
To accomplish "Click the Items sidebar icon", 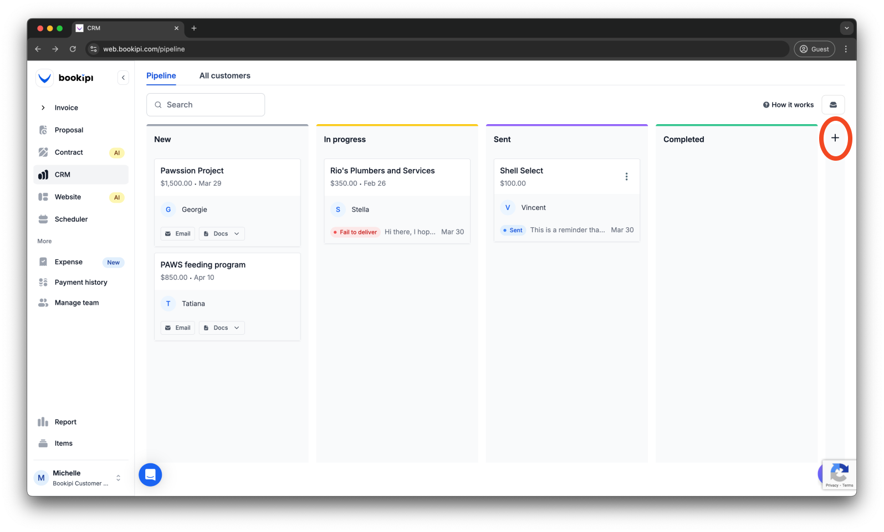I will point(43,443).
